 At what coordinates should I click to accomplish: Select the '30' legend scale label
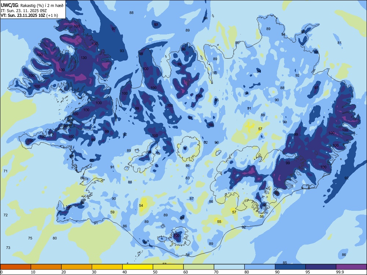(94, 272)
